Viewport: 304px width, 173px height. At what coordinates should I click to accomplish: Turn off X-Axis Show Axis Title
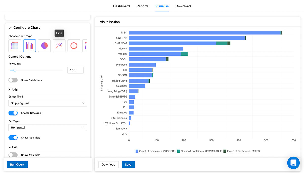tap(13, 138)
